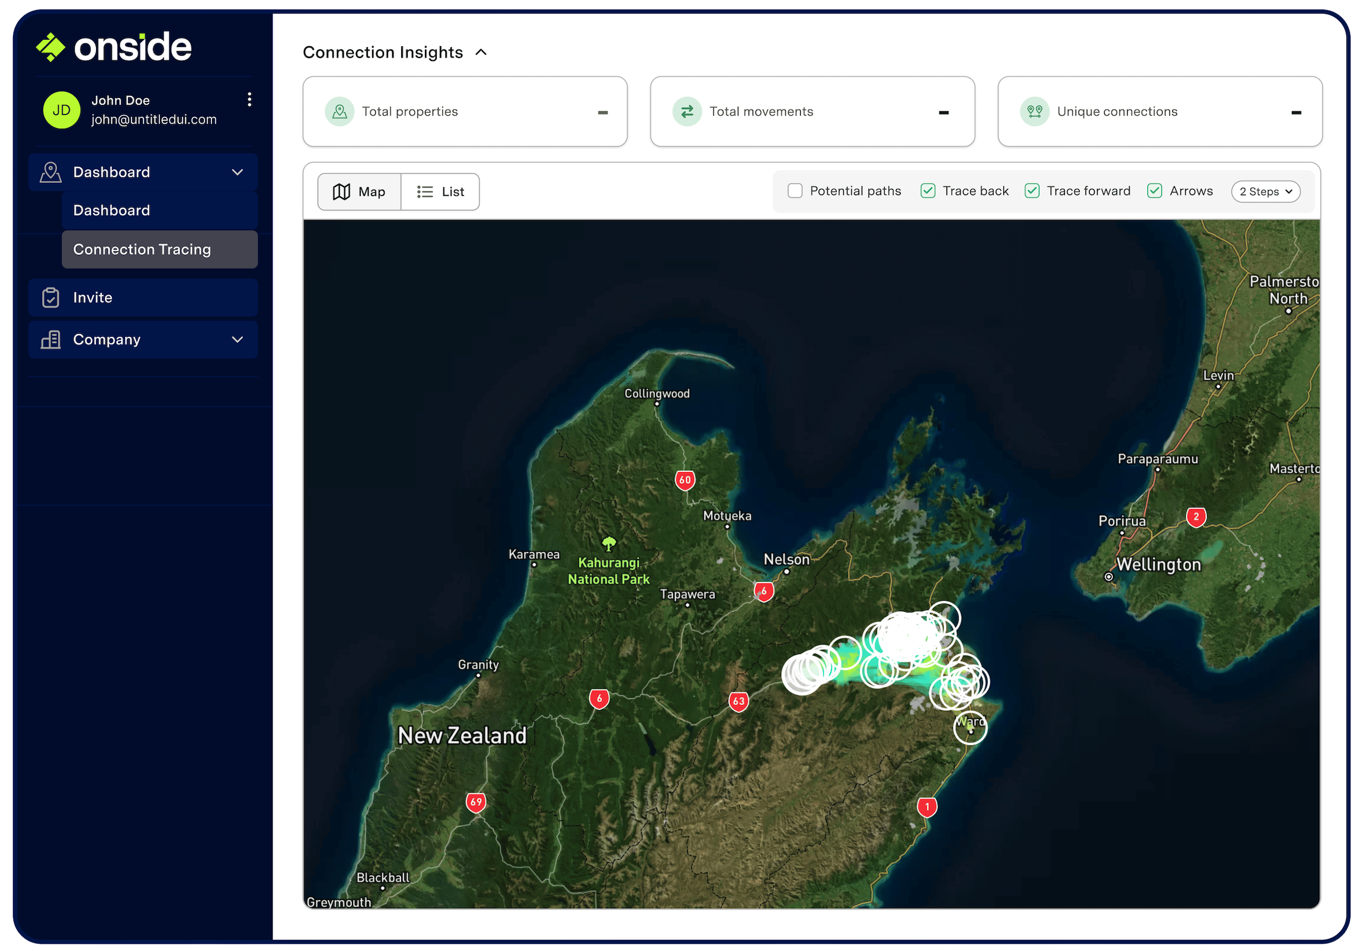Click the Paraparaumu town label
1363x951 pixels.
[1157, 459]
